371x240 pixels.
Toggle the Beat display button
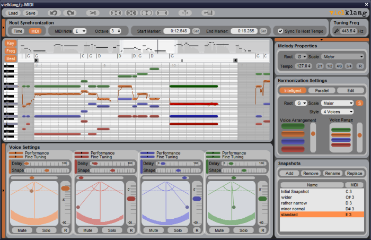[11, 58]
